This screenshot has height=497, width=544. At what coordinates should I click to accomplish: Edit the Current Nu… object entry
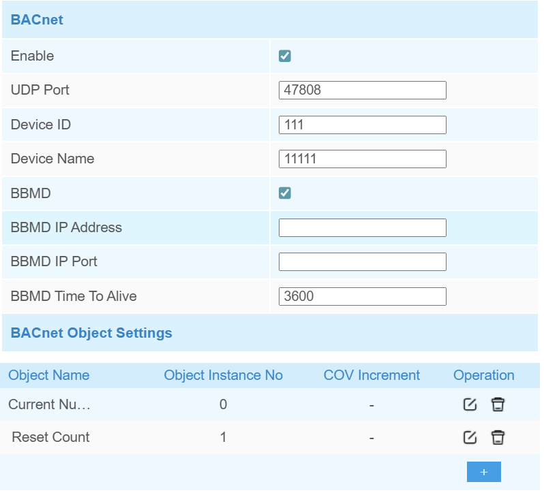[x=470, y=404]
